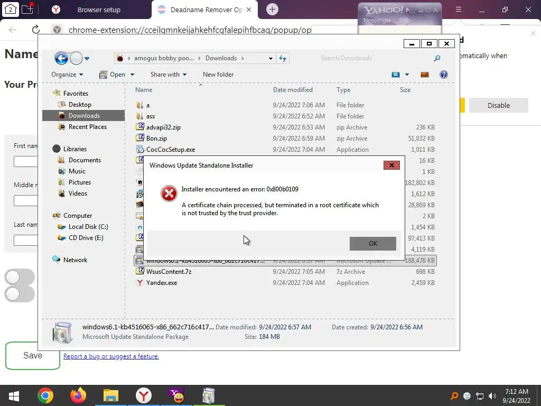
Task: Open File Explorer from the taskbar
Action: pos(111,395)
